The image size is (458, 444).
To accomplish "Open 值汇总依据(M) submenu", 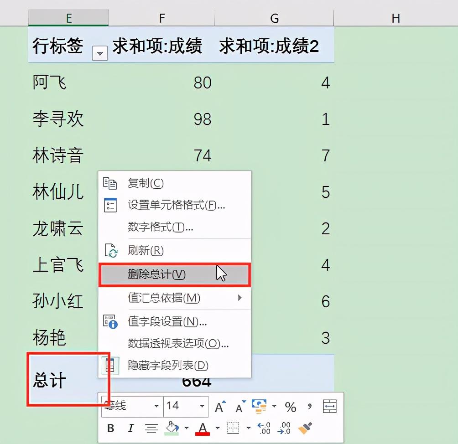I will pyautogui.click(x=175, y=298).
